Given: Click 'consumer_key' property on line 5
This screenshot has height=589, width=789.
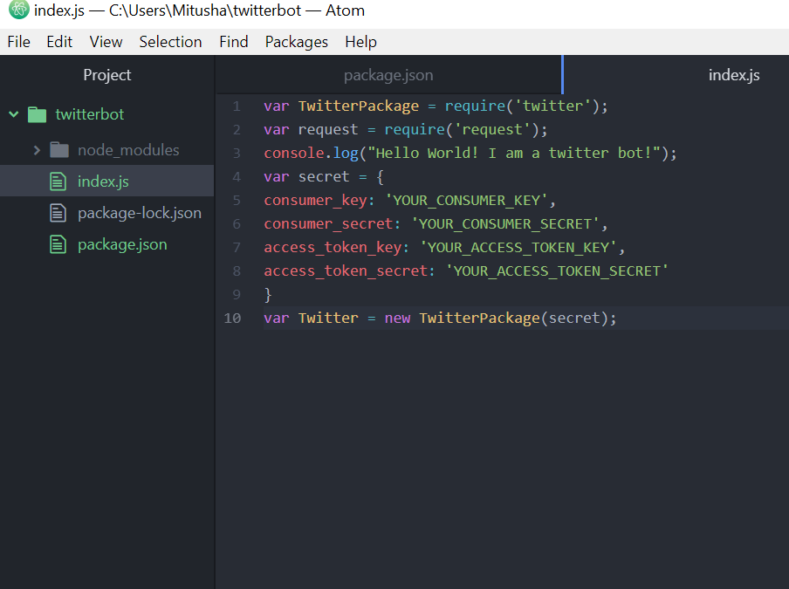Looking at the screenshot, I should (315, 201).
